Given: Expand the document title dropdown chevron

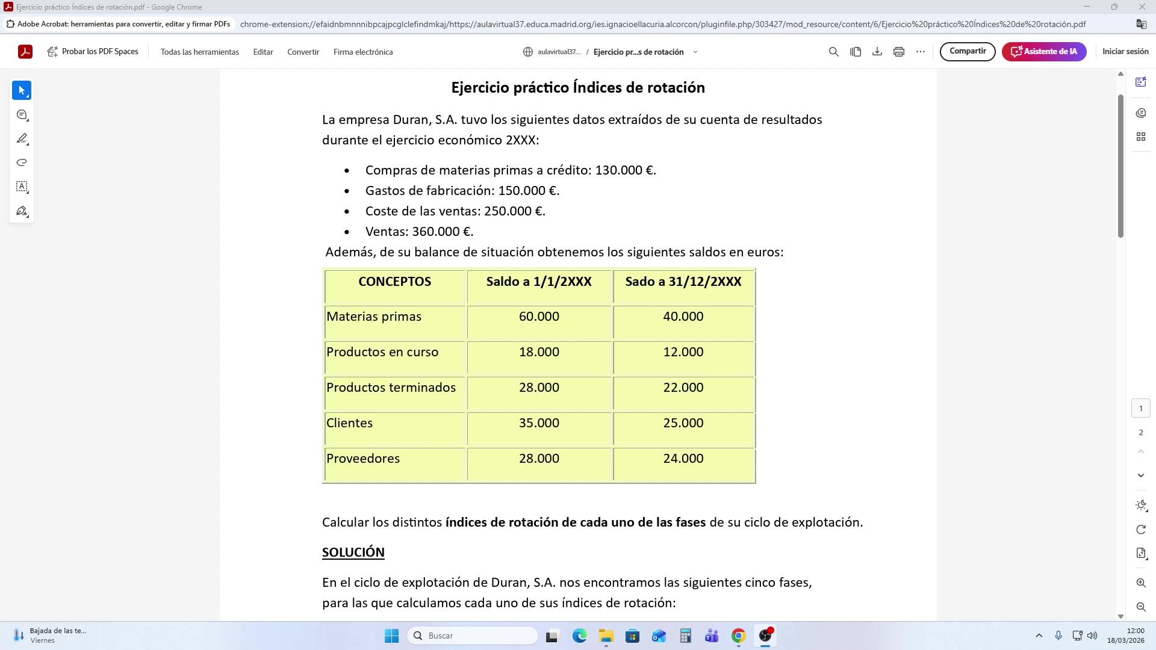Looking at the screenshot, I should pos(695,52).
